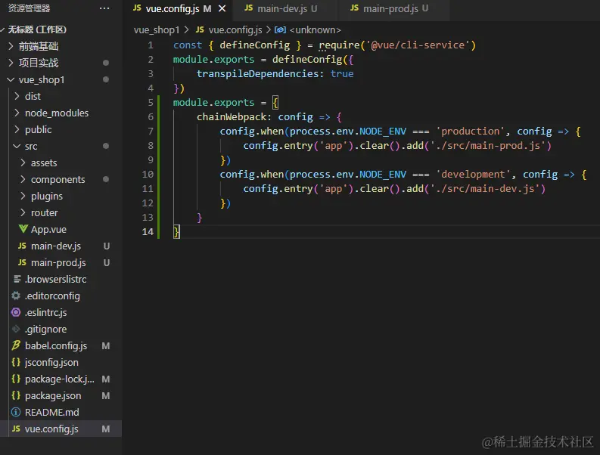Image resolution: width=600 pixels, height=455 pixels.
Task: Click vue_shop1 in the breadcrumb
Action: coord(157,29)
